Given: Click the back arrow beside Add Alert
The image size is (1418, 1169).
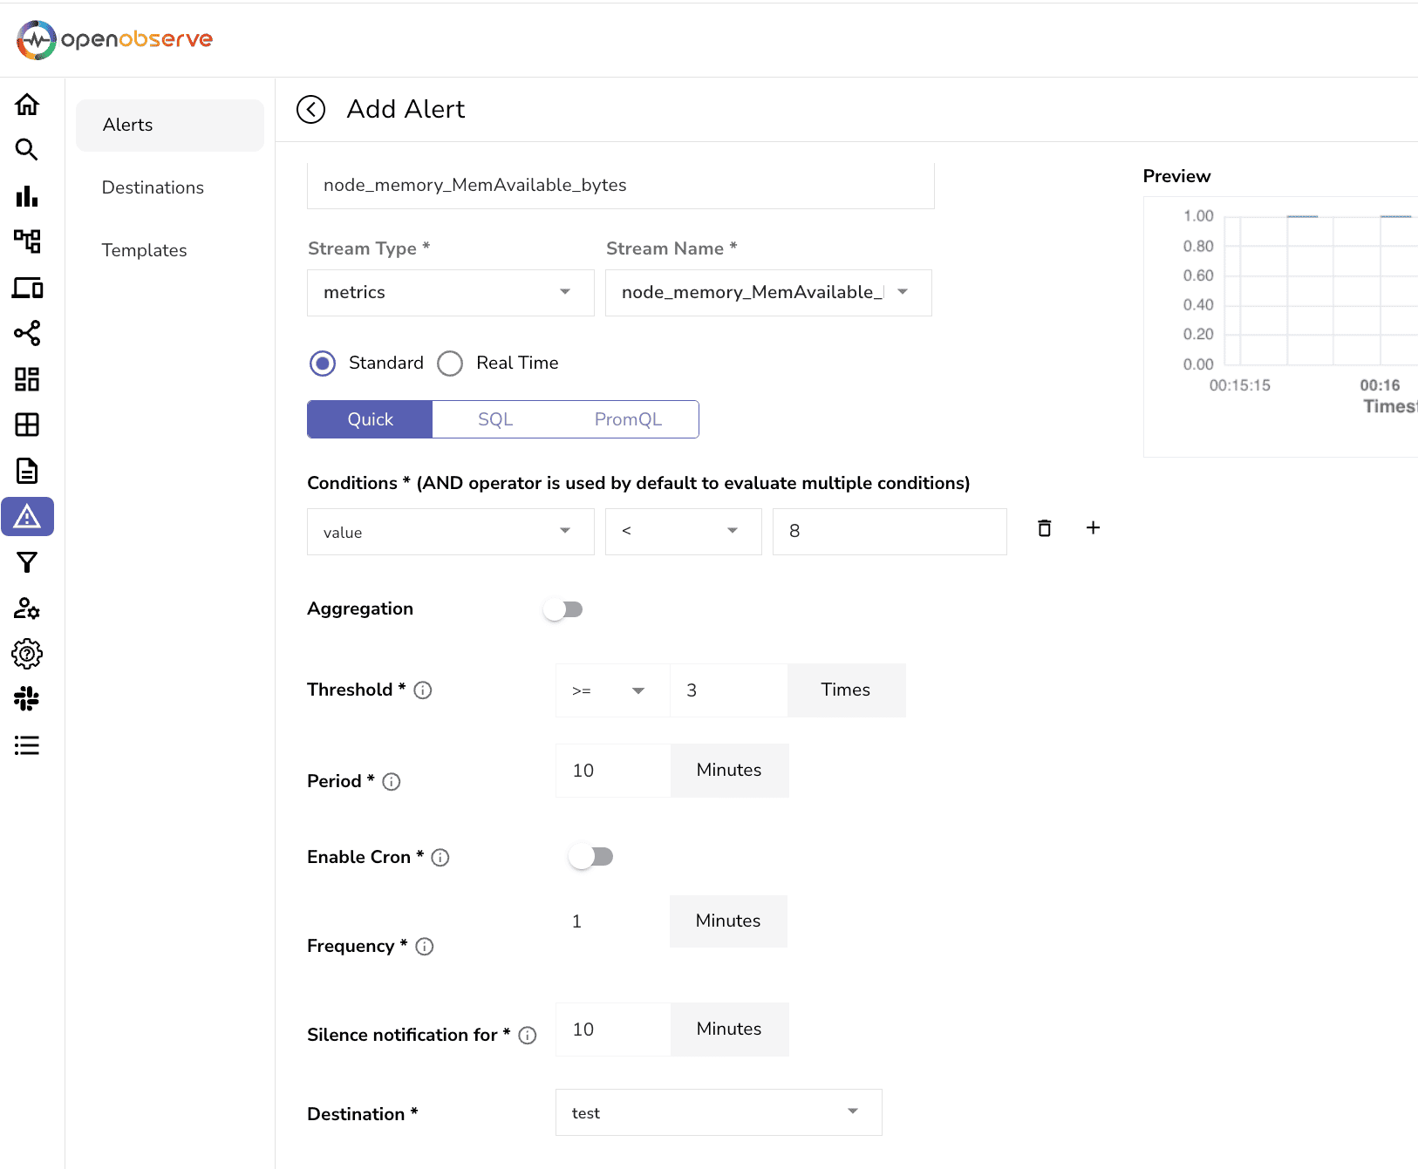Looking at the screenshot, I should coord(310,110).
